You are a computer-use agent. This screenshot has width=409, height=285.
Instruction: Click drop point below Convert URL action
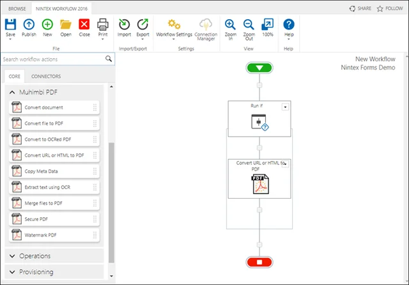[259, 210]
